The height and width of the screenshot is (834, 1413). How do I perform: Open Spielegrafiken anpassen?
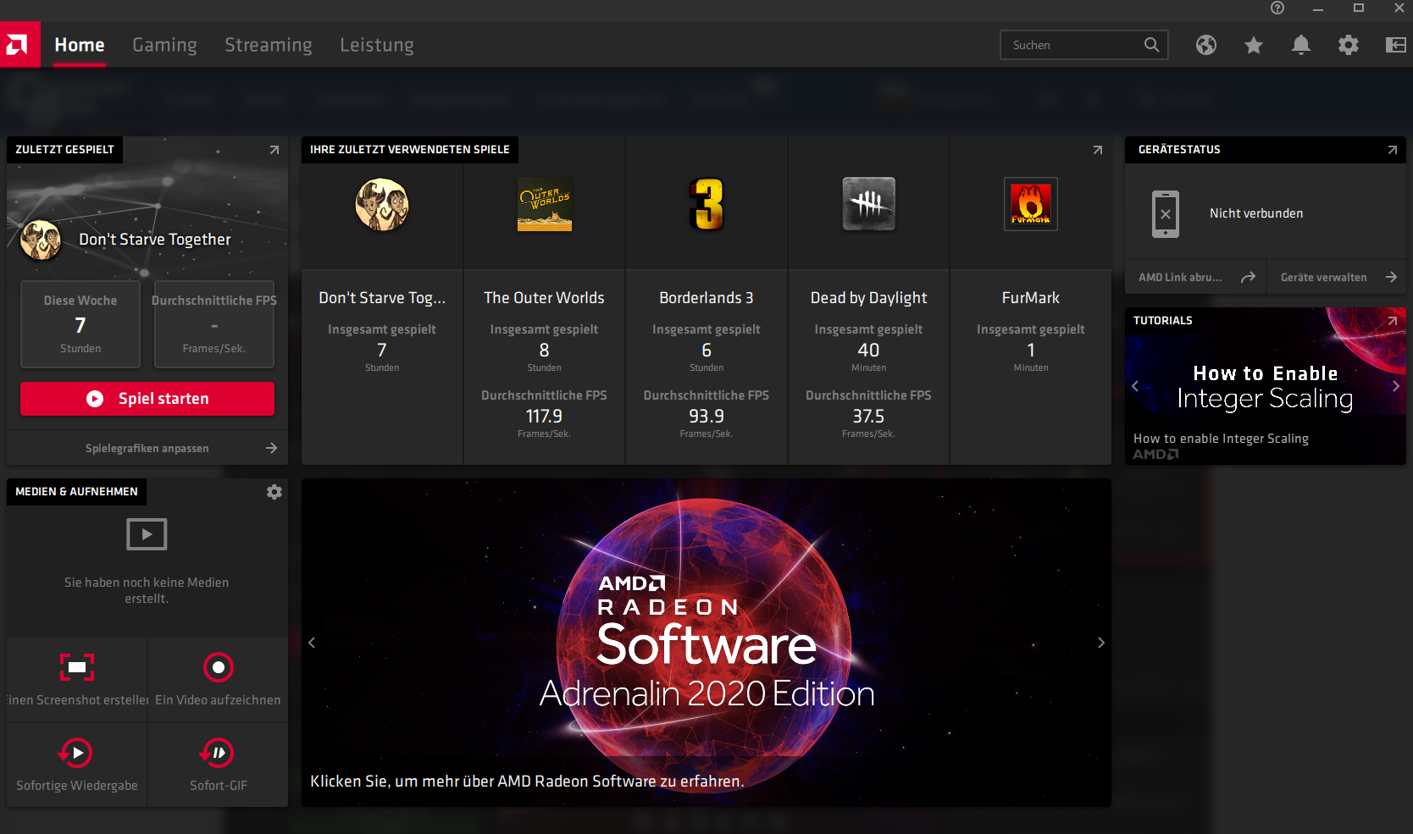(147, 448)
